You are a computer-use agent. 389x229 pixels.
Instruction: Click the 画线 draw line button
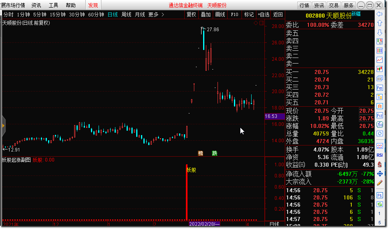220,15
